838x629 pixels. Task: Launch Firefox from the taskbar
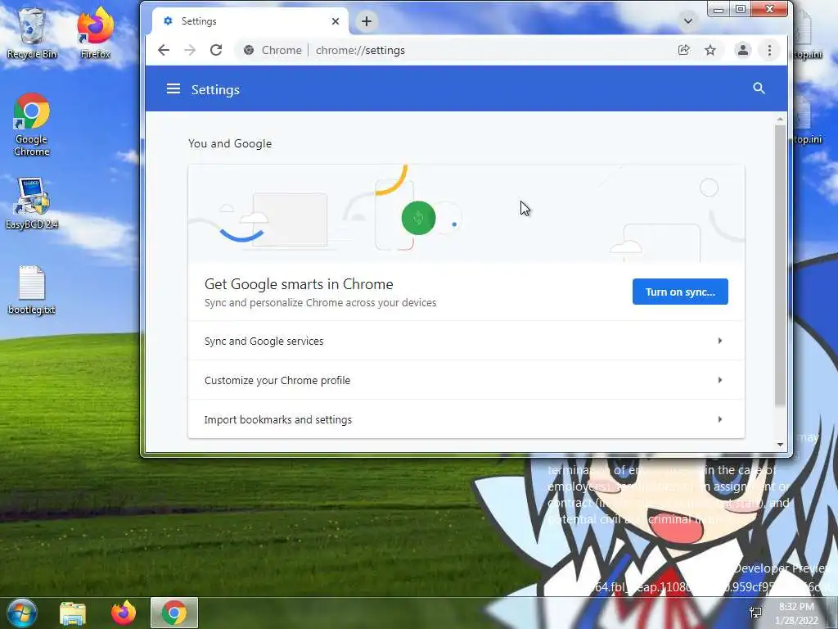[124, 613]
